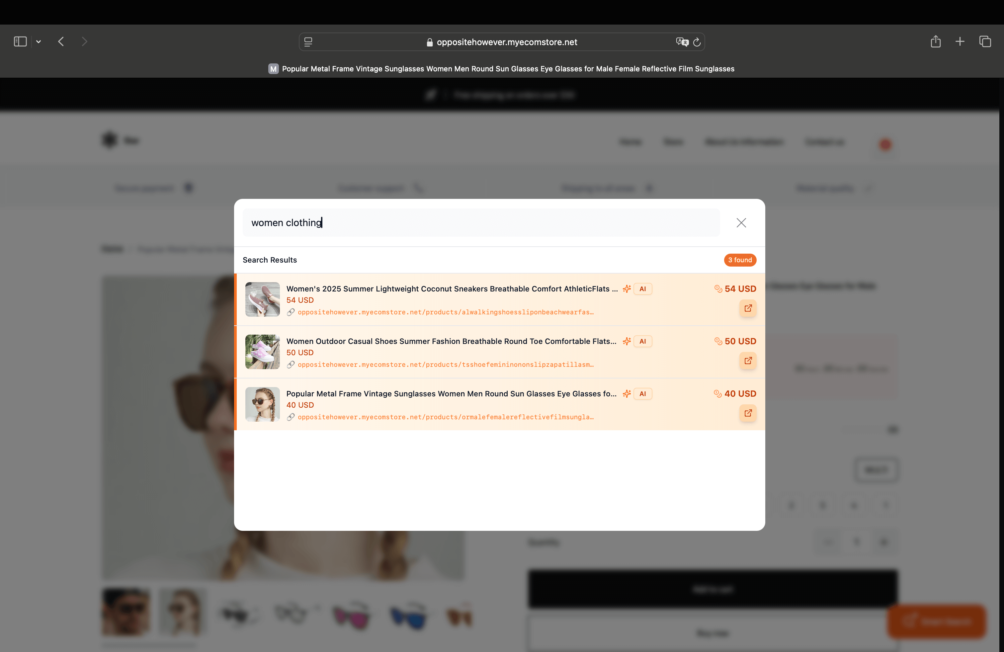Open the page reader menu icon
Viewport: 1004px width, 652px height.
click(x=308, y=42)
